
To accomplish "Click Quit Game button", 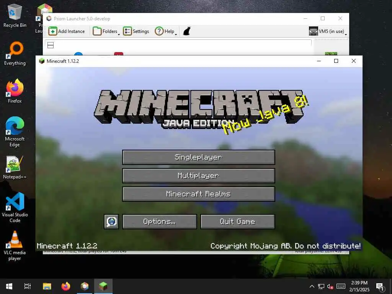I will (x=237, y=222).
